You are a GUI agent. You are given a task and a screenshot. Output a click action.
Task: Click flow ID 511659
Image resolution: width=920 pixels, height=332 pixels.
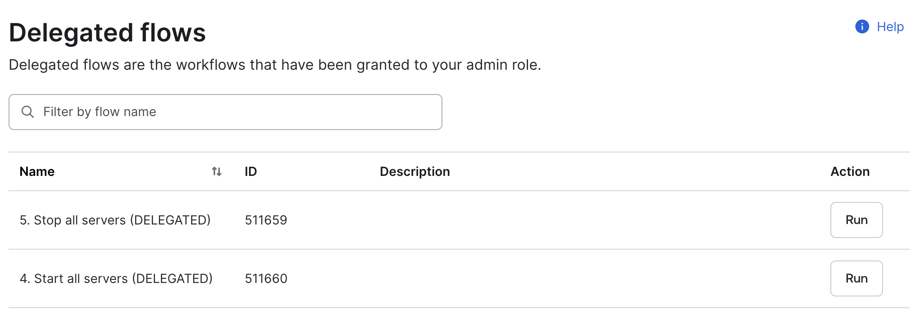[x=266, y=220]
